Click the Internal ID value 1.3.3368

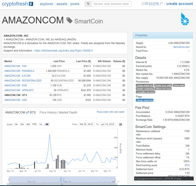(185, 62)
